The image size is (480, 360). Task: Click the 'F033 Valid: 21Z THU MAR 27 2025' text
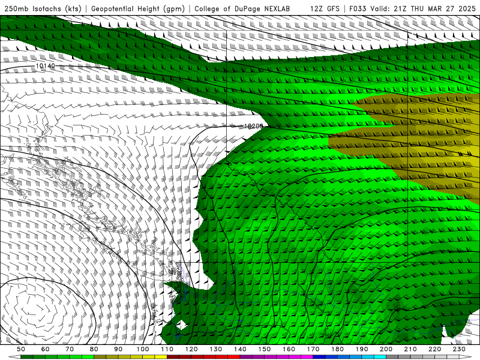(412, 9)
